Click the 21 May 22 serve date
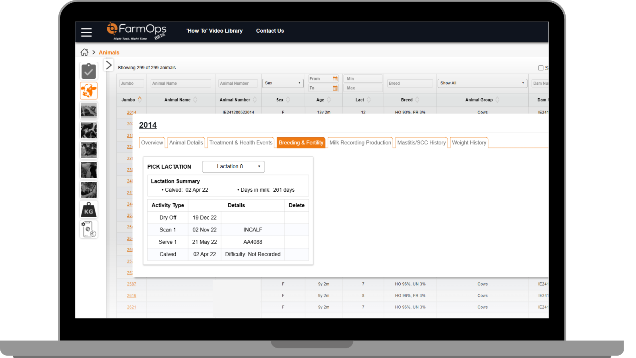 [204, 242]
